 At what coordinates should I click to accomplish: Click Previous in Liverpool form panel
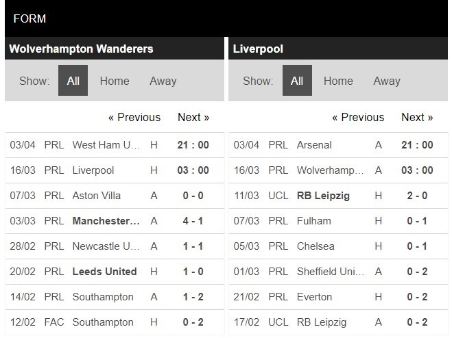pyautogui.click(x=358, y=117)
